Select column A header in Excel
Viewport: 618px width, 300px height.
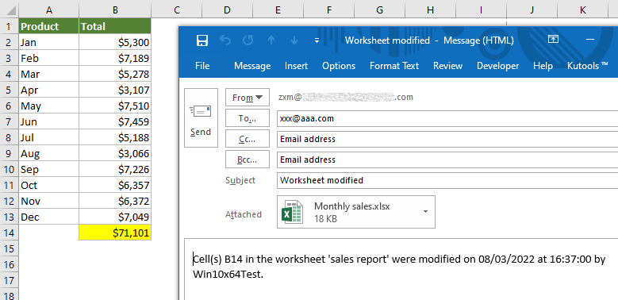tap(49, 10)
